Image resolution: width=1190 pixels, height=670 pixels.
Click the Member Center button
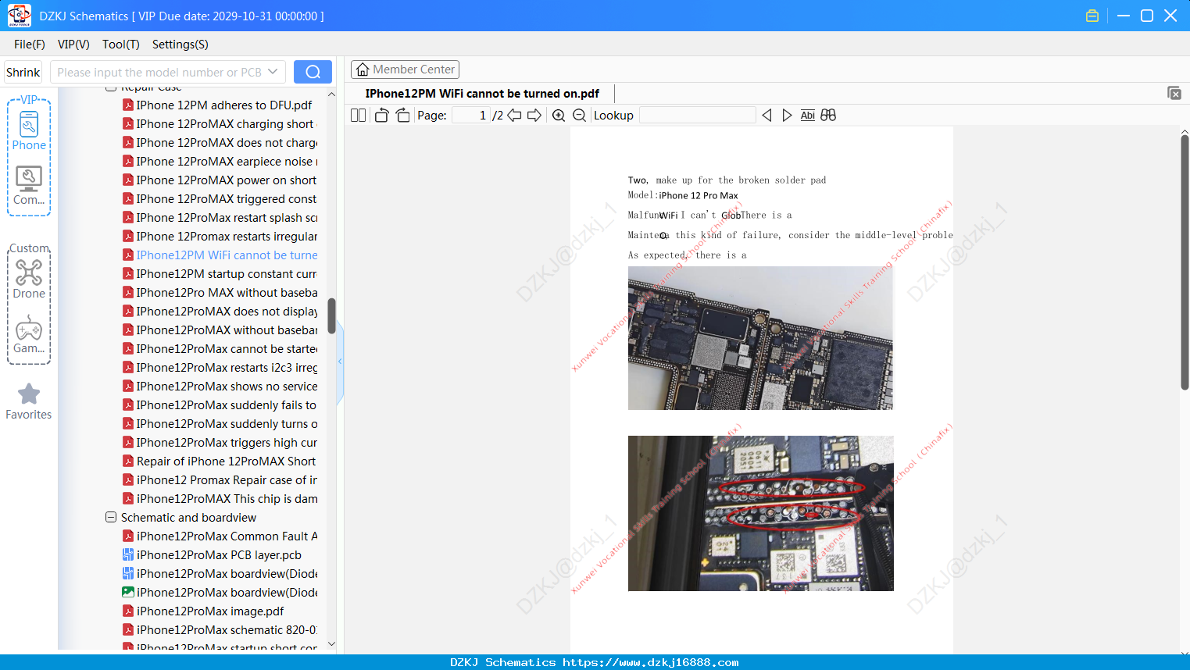click(x=405, y=69)
